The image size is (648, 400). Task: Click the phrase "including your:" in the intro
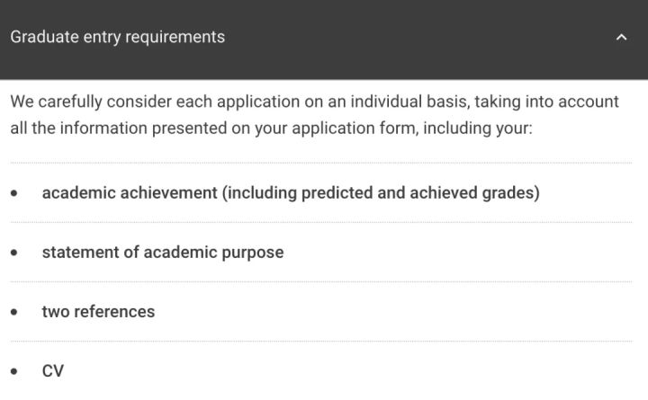click(478, 129)
